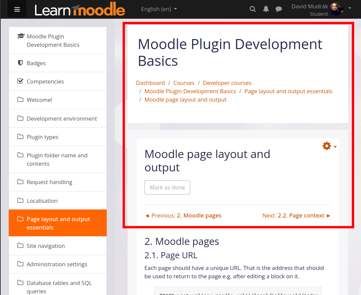Click the folder icon beside Development environment
The image size is (361, 295).
(x=20, y=118)
